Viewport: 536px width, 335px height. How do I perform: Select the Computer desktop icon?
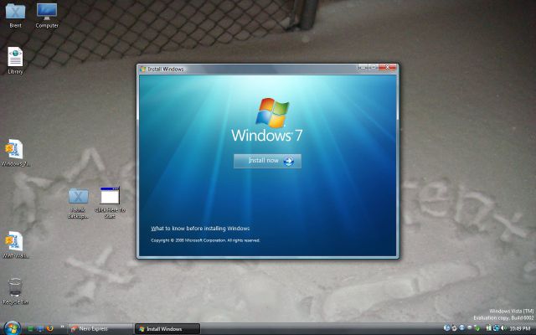click(47, 15)
